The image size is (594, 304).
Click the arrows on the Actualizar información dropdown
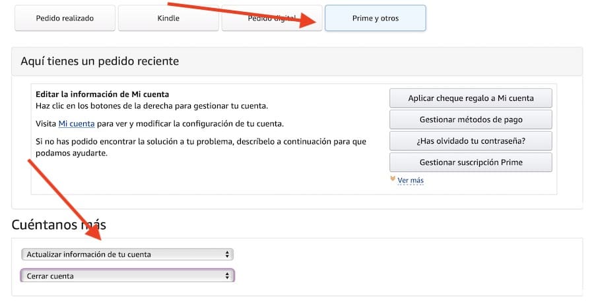click(x=227, y=255)
